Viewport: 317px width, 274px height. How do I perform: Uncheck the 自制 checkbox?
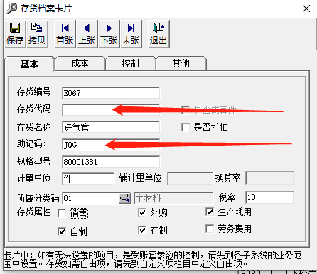62,231
